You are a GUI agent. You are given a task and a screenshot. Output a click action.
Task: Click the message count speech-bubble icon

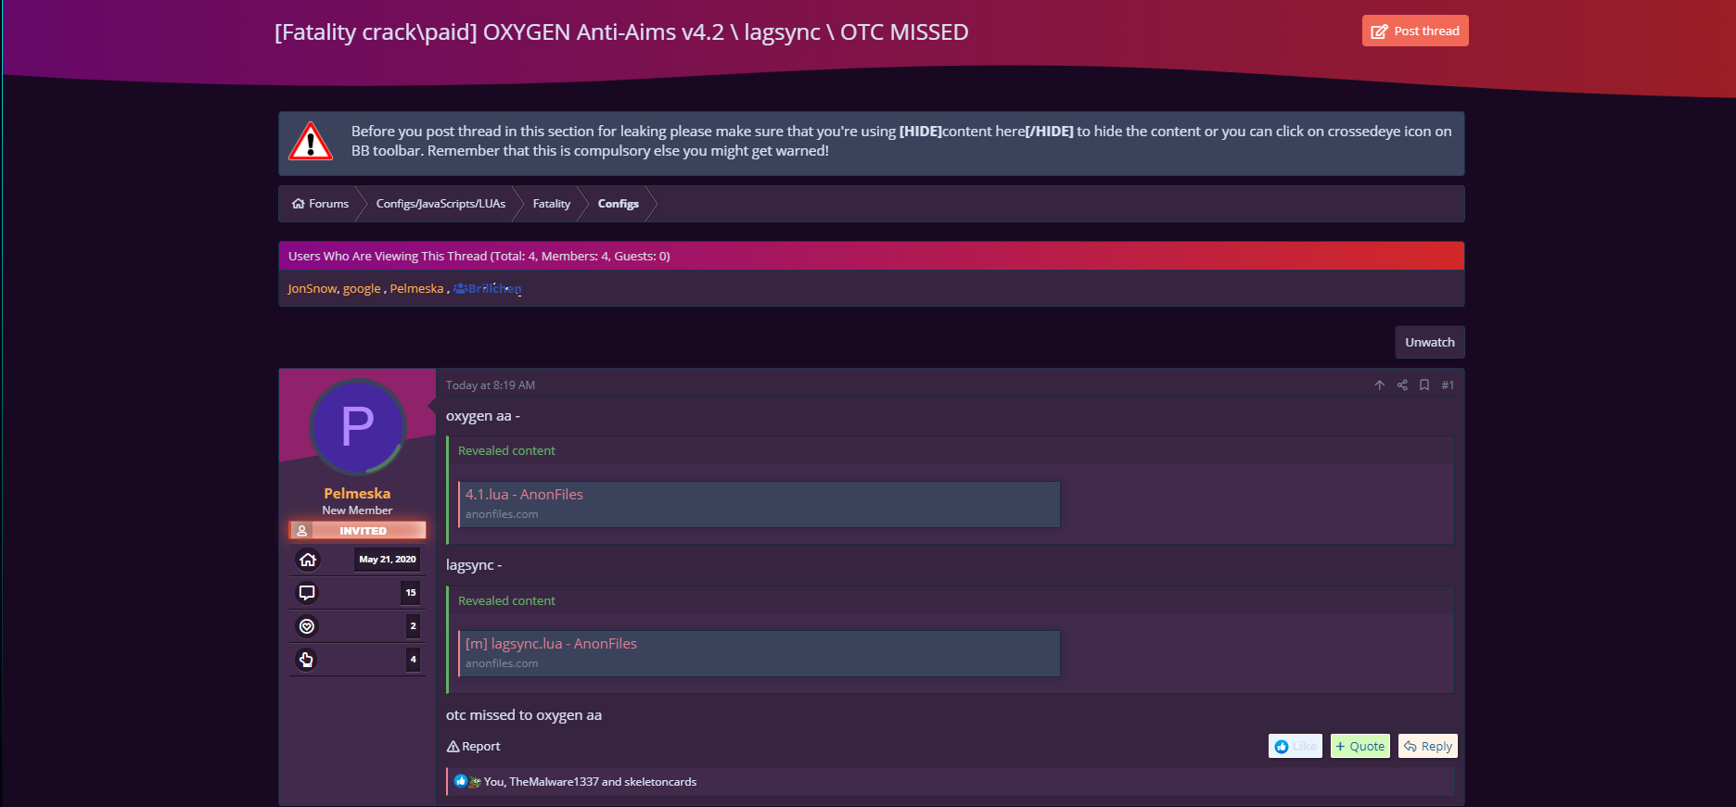307,593
